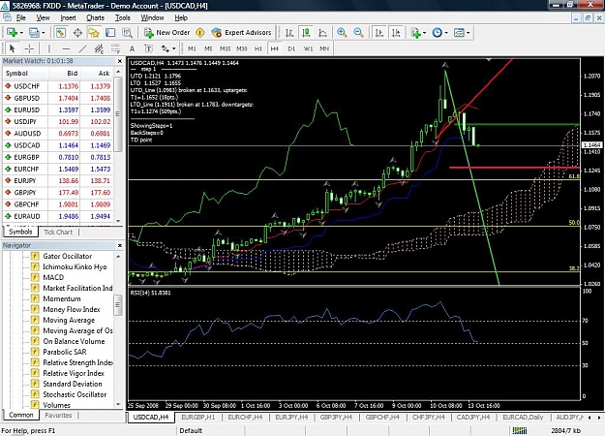Image resolution: width=605 pixels, height=436 pixels.
Task: Open the Insert menu
Action: pos(69,17)
